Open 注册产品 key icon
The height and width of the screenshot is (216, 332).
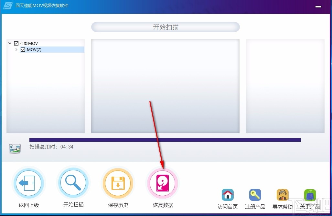tap(255, 195)
